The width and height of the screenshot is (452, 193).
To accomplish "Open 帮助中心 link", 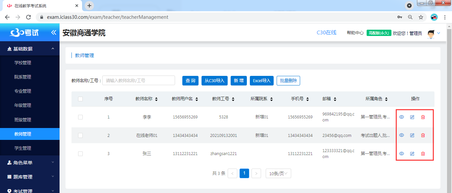I will pyautogui.click(x=355, y=33).
